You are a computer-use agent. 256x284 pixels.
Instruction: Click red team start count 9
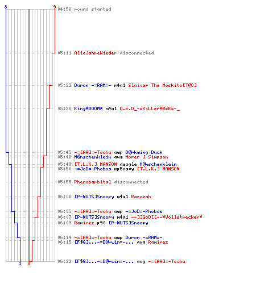(x=55, y=7)
